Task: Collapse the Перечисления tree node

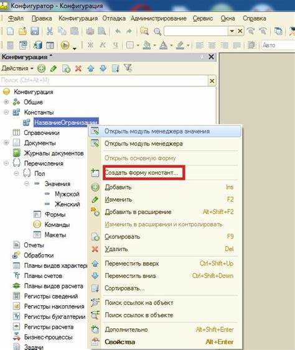Action: pyautogui.click(x=6, y=163)
